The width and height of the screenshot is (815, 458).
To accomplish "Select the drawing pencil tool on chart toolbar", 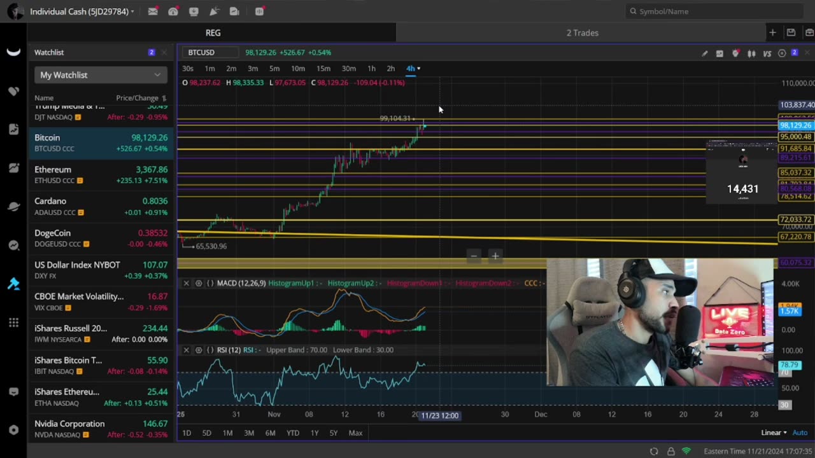I will click(704, 53).
